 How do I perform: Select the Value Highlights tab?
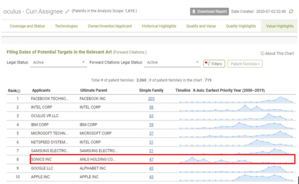tap(279, 26)
